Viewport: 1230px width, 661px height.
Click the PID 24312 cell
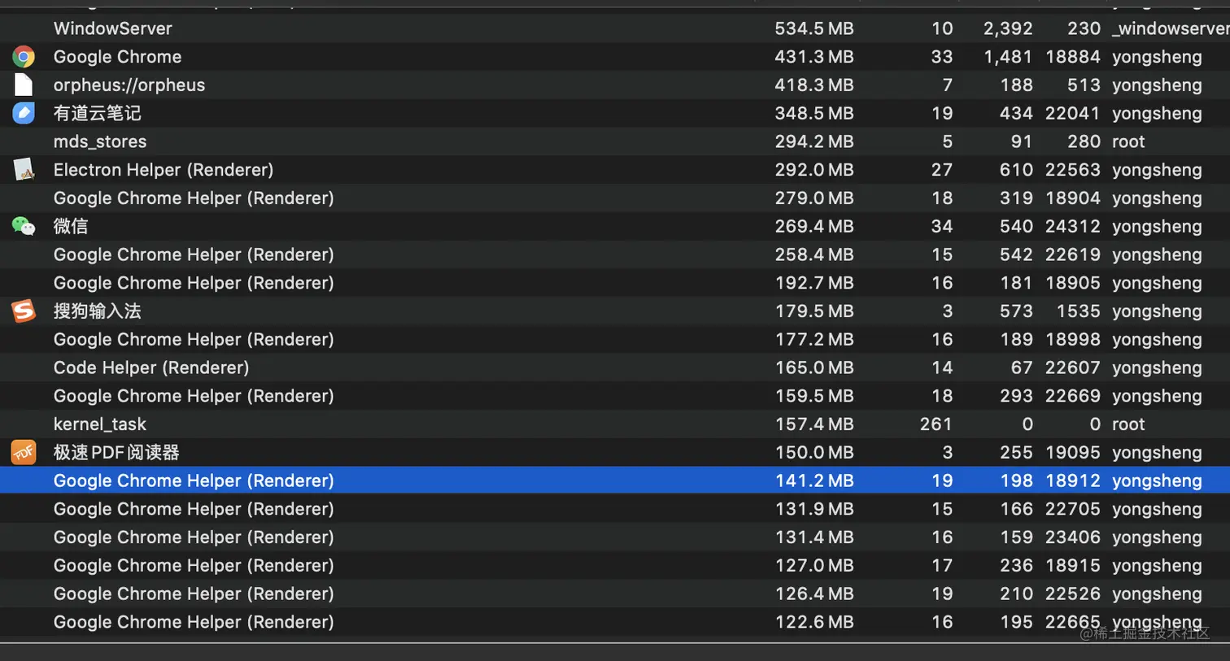click(x=1073, y=226)
